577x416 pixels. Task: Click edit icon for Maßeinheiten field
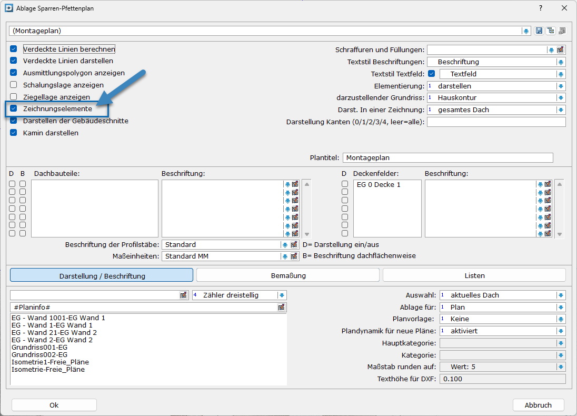(295, 256)
